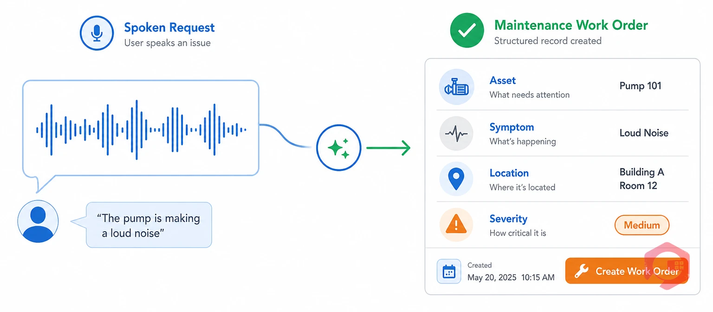Click the calendar icon next to Created
This screenshot has height=312, width=713.
point(449,272)
